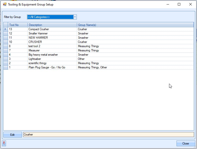Select the Big heavy metal smasher row
Image resolution: width=197 pixels, height=149 pixels.
point(43,55)
